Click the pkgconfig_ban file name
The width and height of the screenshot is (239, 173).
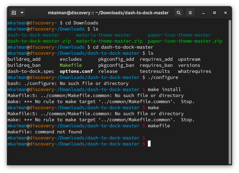click(x=116, y=65)
